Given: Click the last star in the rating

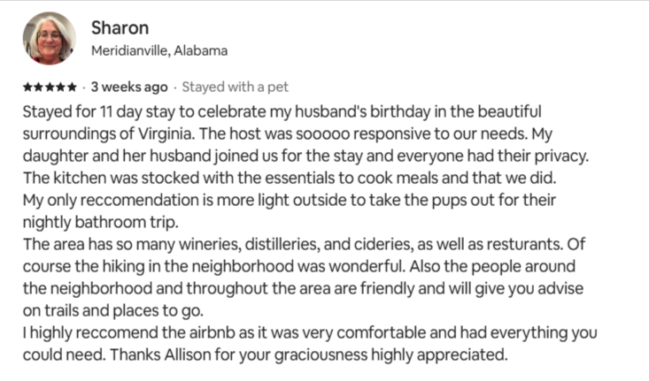Looking at the screenshot, I should [x=70, y=88].
